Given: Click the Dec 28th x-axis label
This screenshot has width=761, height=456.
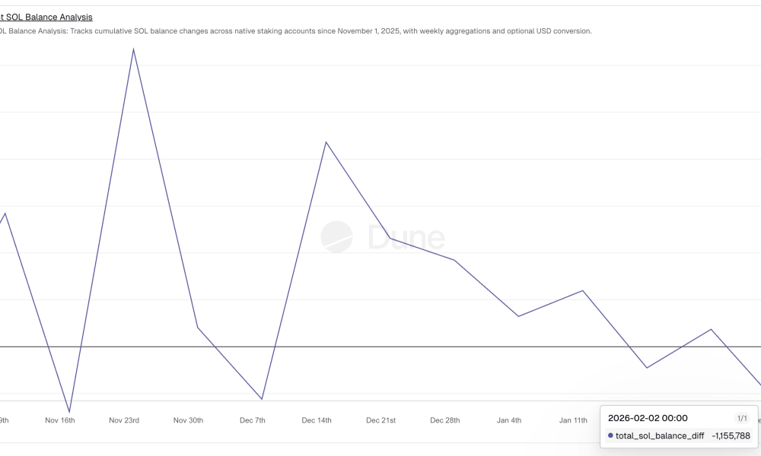Looking at the screenshot, I should coord(444,420).
